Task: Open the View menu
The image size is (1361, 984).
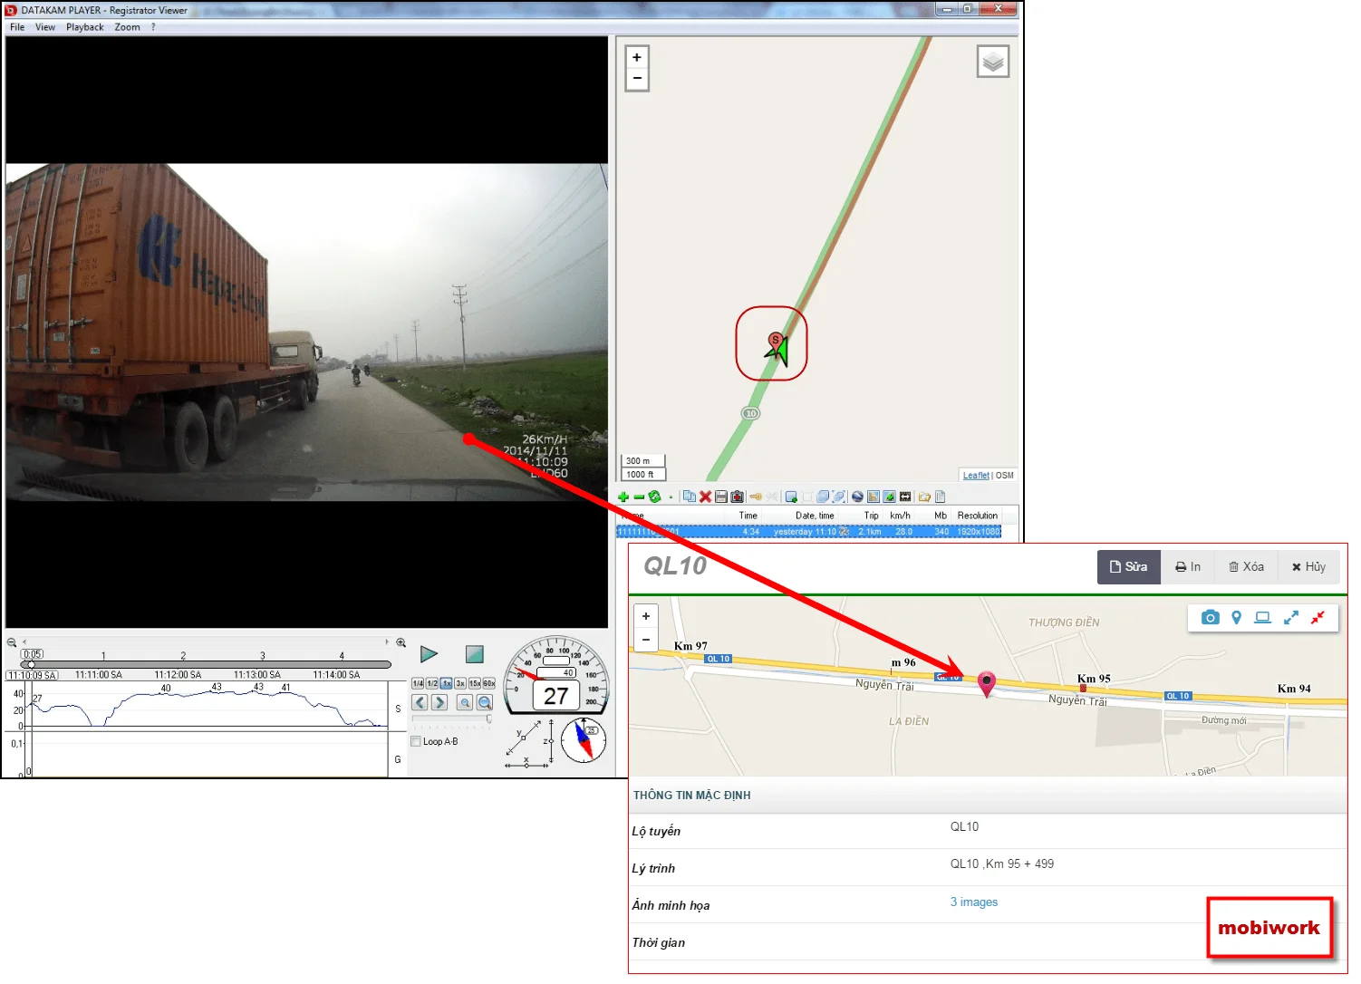Action: pyautogui.click(x=45, y=27)
